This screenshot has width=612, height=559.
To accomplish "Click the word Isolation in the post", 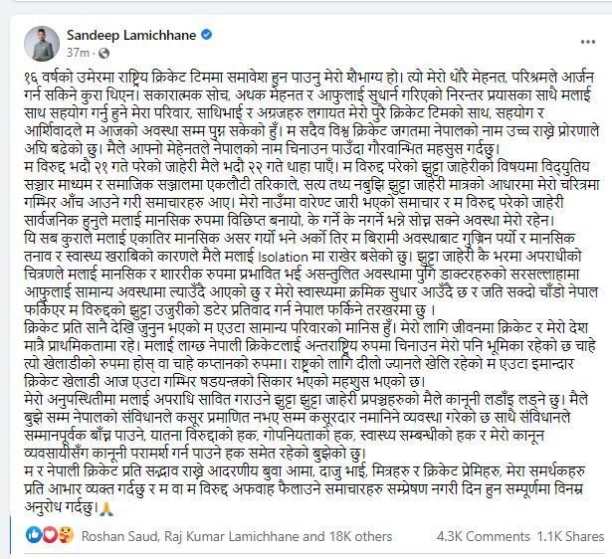I will [x=284, y=257].
